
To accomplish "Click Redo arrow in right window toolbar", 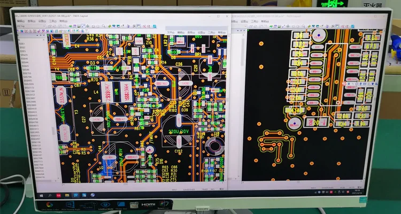I will point(298,27).
